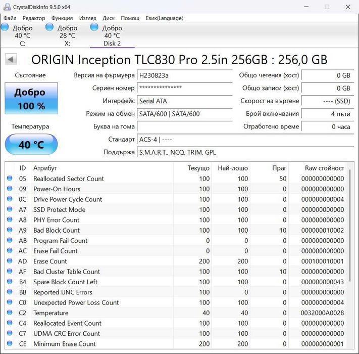The width and height of the screenshot is (359, 354).
Task: Select raw value 000000010002 of Bad Block Count
Action: point(322,231)
